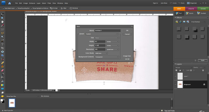209x112 pixels.
Task: Collapse the Effects panel
Action: tap(176, 18)
